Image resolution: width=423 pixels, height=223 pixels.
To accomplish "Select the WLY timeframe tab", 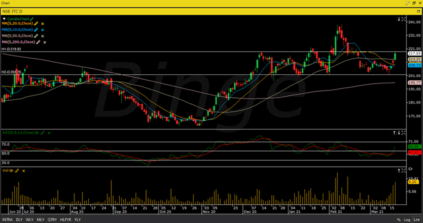I will (30, 220).
